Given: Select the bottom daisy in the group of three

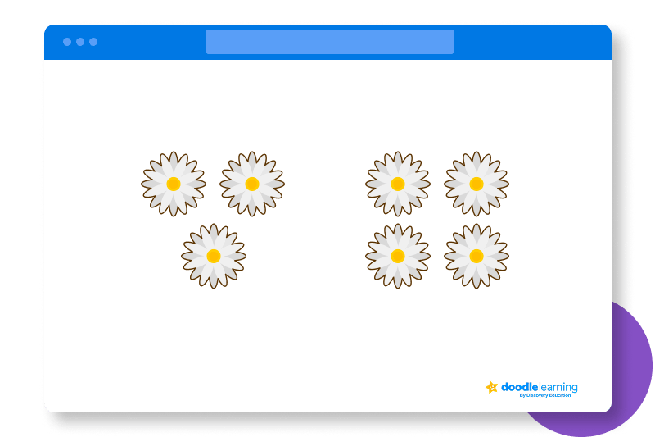Looking at the screenshot, I should tap(214, 256).
